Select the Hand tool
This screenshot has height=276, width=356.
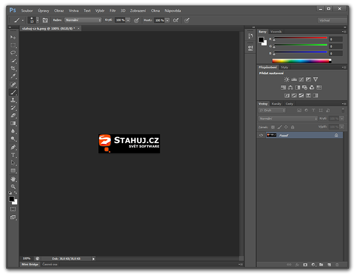(13, 179)
